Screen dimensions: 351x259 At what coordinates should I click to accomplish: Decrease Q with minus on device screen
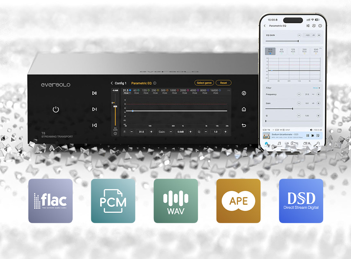click(206, 132)
